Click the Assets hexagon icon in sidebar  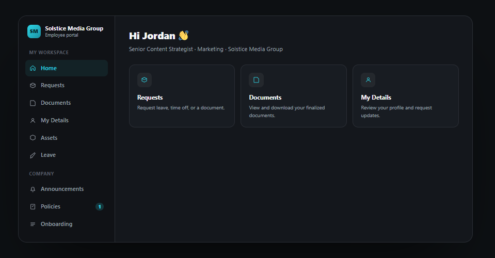click(x=33, y=138)
